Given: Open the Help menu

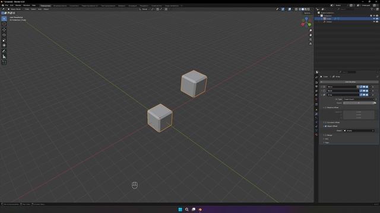Looking at the screenshot, I should [34, 5].
